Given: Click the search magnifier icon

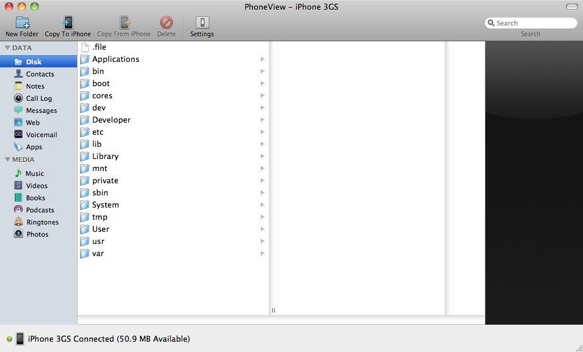Looking at the screenshot, I should pos(491,23).
